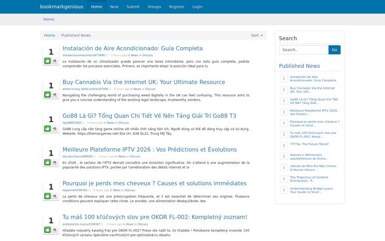Upvote the Meilleure Plateforme IPTV 2026 story
The width and height of the screenshot is (385, 241).
click(x=48, y=162)
